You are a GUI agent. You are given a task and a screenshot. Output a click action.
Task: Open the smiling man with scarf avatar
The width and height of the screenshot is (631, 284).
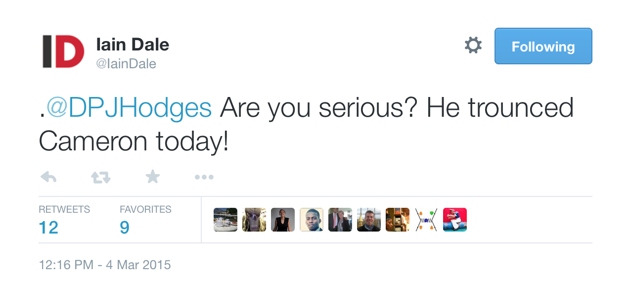click(x=369, y=220)
